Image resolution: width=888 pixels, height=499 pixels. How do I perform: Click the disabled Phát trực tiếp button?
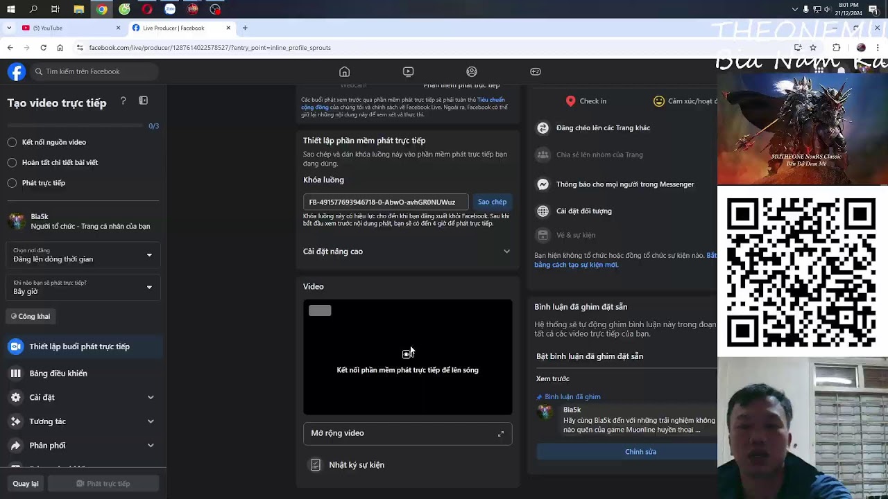(103, 484)
